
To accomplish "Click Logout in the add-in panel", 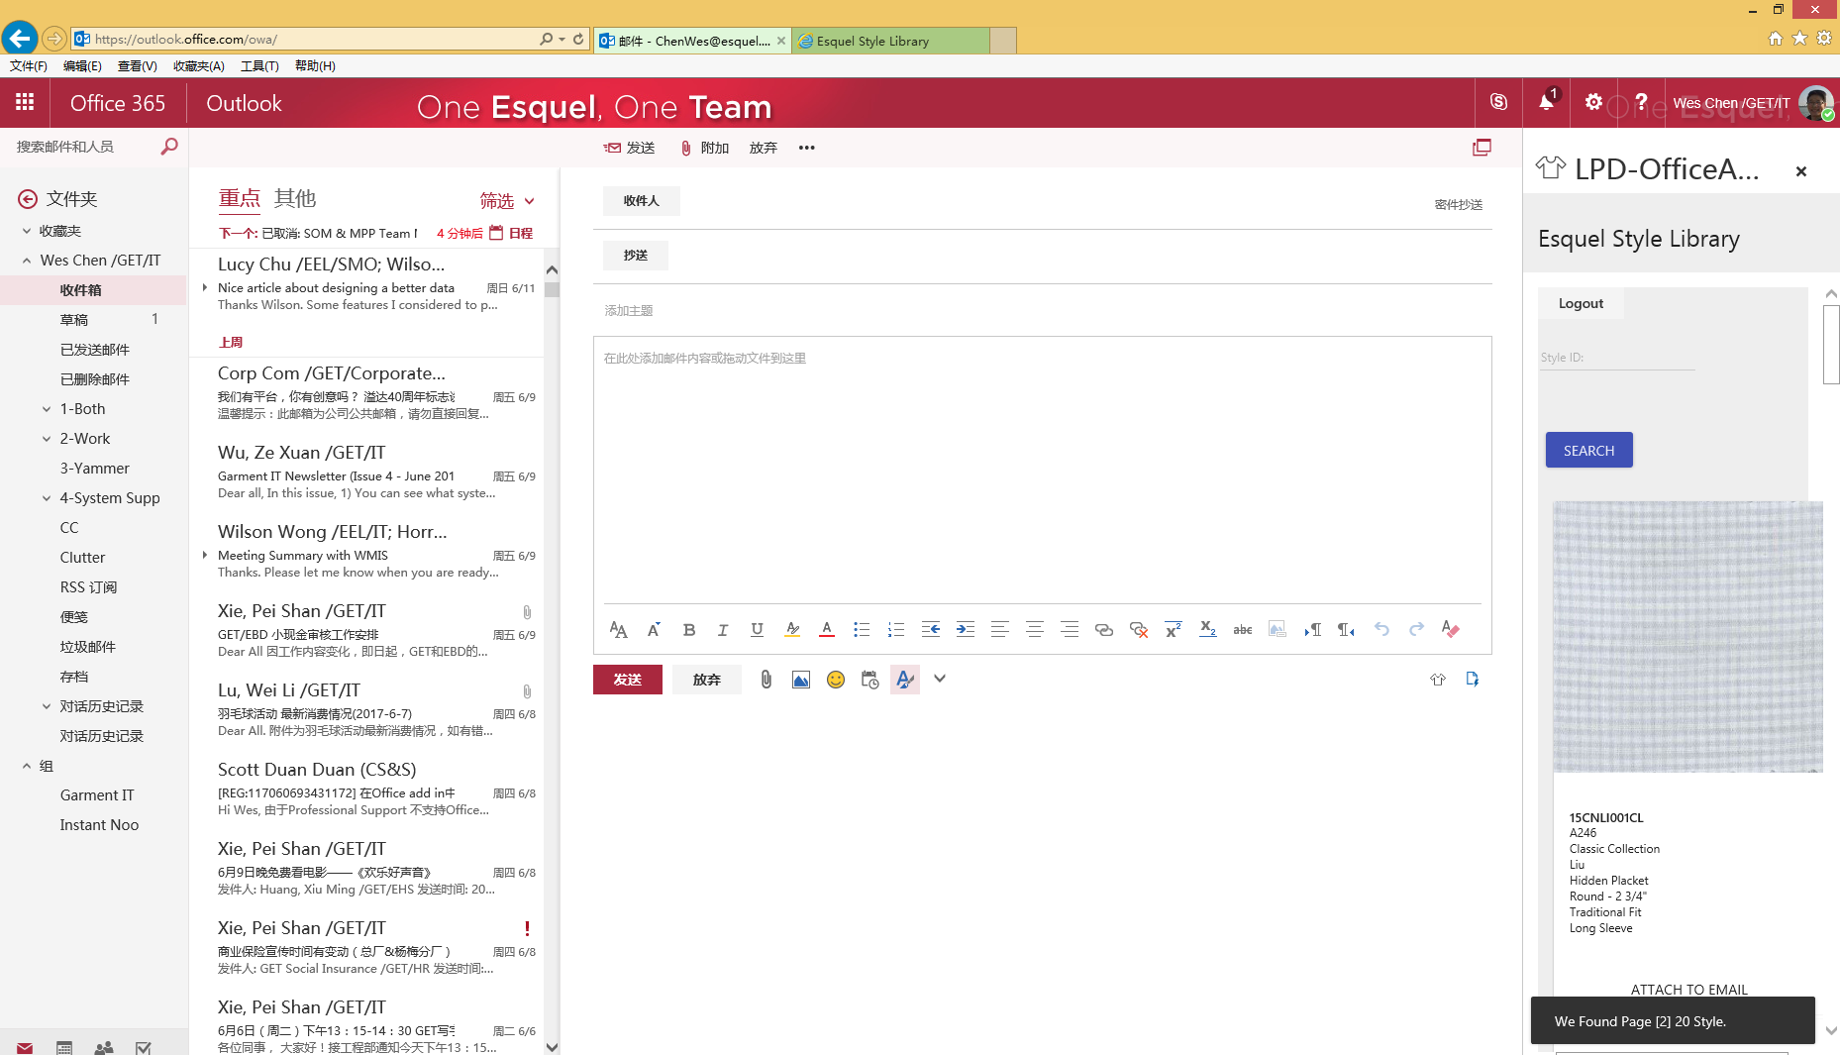I will [1581, 304].
